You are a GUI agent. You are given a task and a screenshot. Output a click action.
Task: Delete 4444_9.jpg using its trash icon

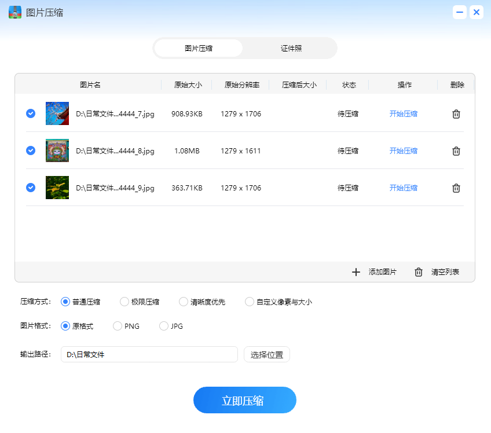[456, 188]
